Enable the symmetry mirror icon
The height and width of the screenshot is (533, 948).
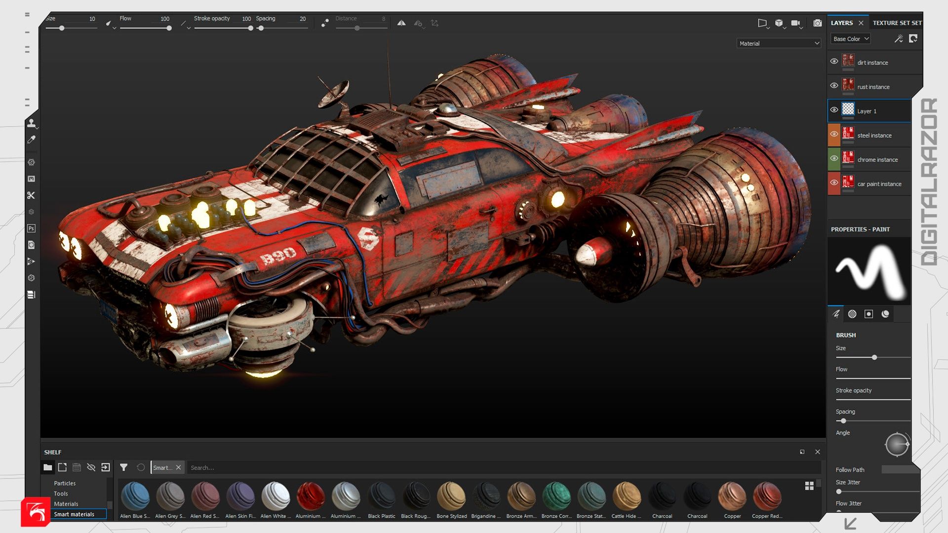click(401, 23)
